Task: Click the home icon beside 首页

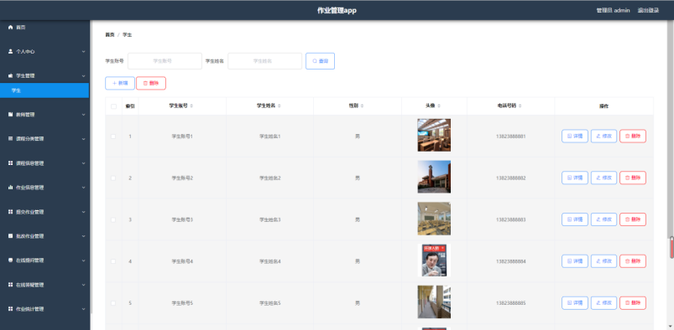Action: [11, 27]
